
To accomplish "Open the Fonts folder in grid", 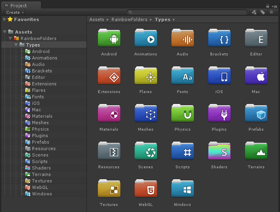I will pyautogui.click(x=183, y=76).
